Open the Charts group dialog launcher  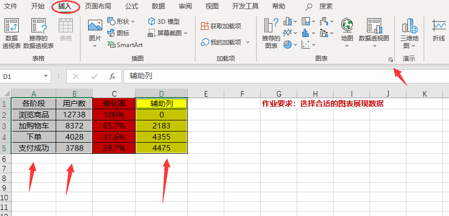(x=391, y=60)
